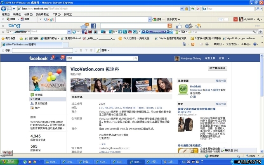
Task: Open the 聊天室 chat bar
Action: click(238, 150)
